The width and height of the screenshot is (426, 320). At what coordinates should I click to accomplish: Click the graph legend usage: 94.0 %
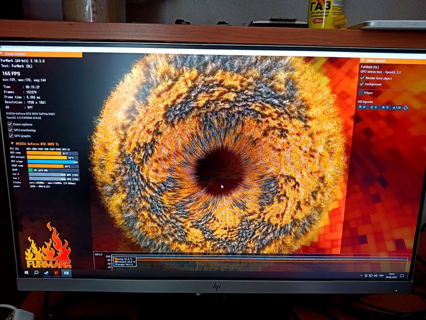[x=124, y=264]
